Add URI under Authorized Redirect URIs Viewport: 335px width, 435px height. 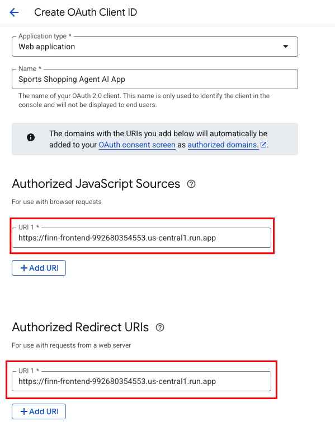pos(39,411)
